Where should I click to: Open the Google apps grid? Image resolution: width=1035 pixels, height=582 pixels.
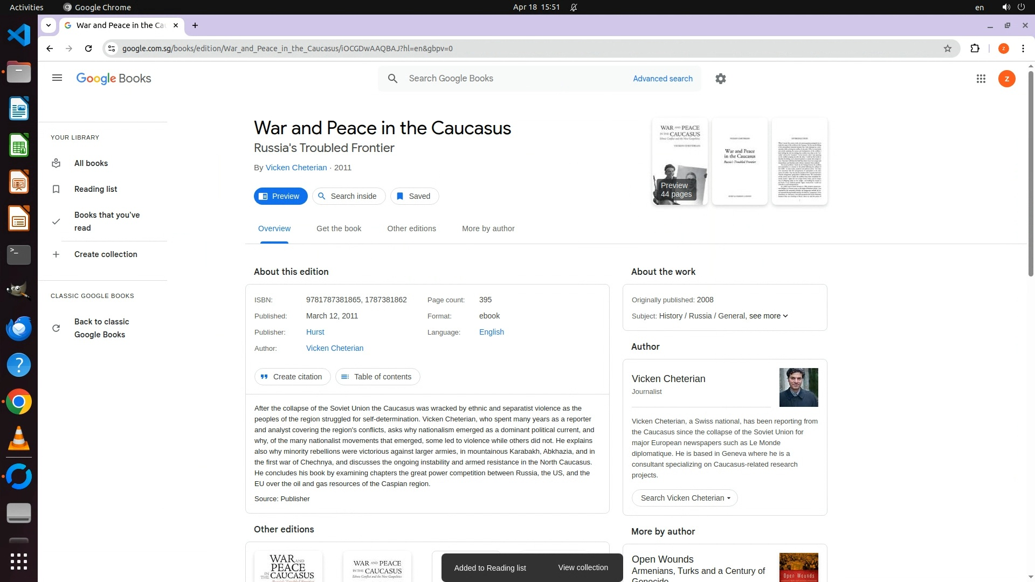981,79
